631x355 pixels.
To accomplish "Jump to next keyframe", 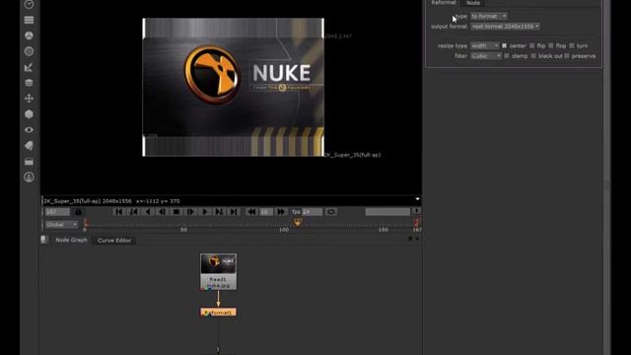I will pos(219,212).
